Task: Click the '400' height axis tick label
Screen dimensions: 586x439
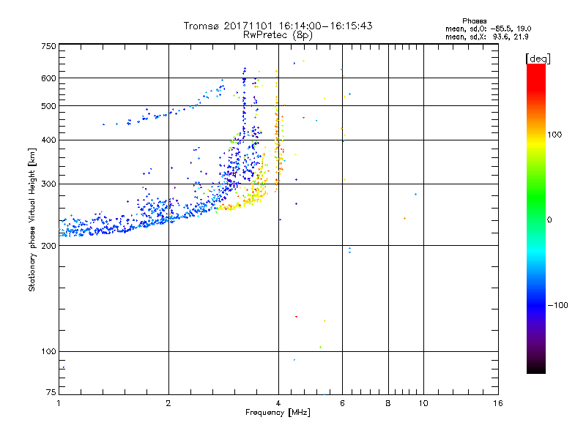Action: (48, 140)
